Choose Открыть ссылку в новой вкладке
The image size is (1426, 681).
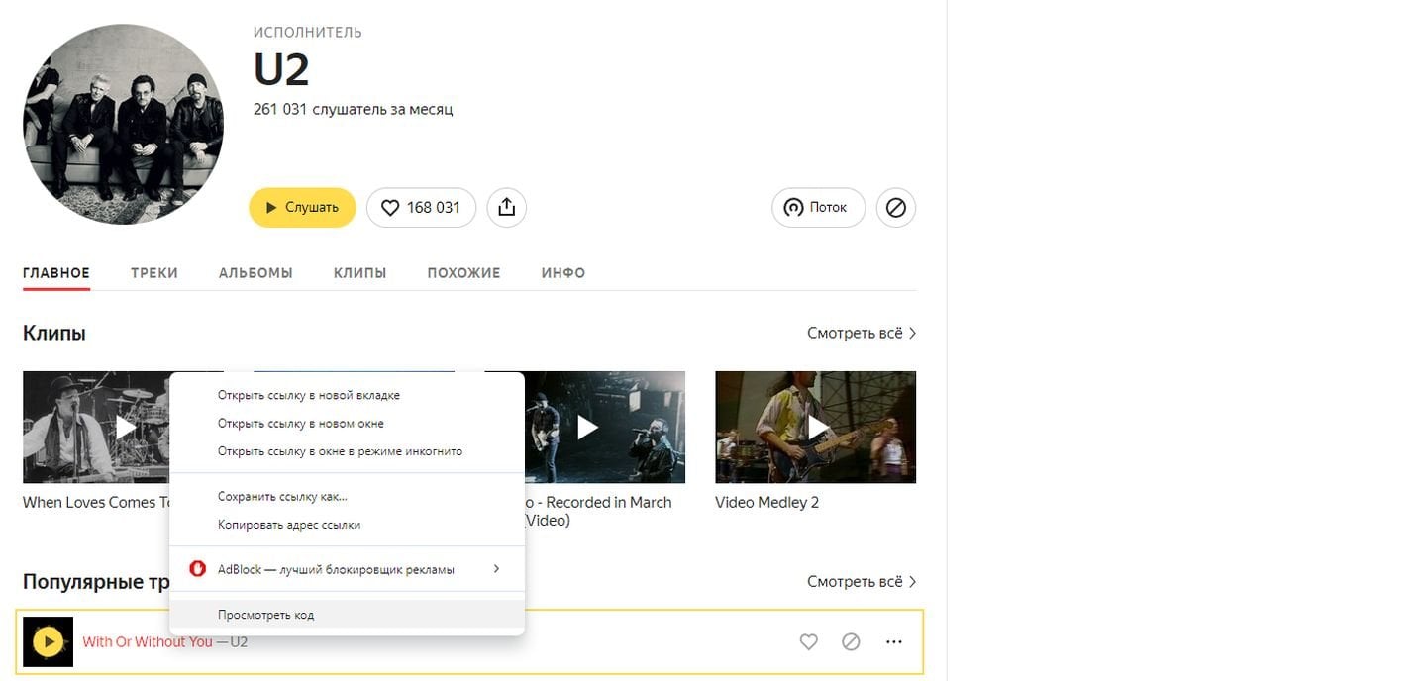click(347, 395)
